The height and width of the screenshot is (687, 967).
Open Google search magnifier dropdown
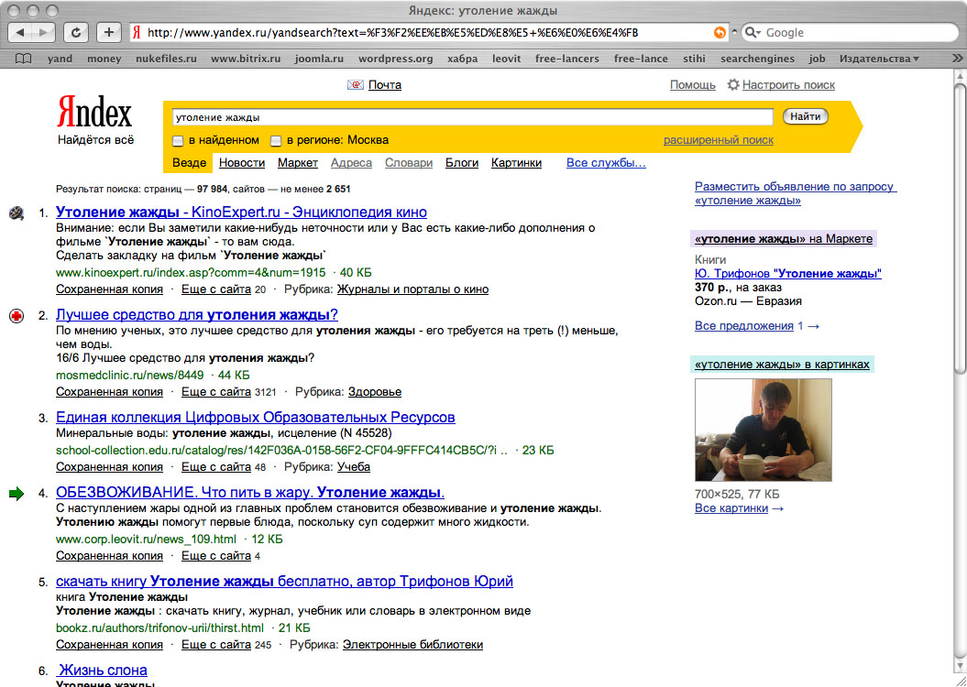[753, 33]
